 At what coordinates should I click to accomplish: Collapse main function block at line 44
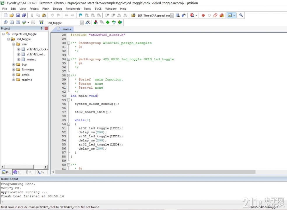coord(69,100)
